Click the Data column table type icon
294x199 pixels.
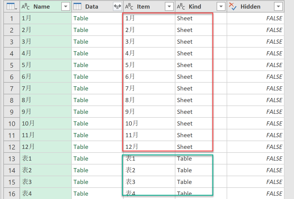(77, 7)
